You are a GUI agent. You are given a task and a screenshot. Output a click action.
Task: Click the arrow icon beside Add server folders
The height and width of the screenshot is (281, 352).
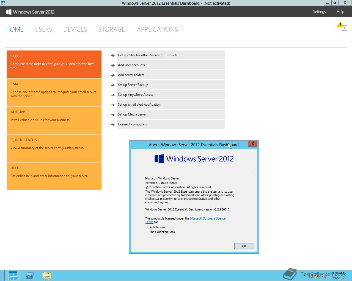coord(112,75)
